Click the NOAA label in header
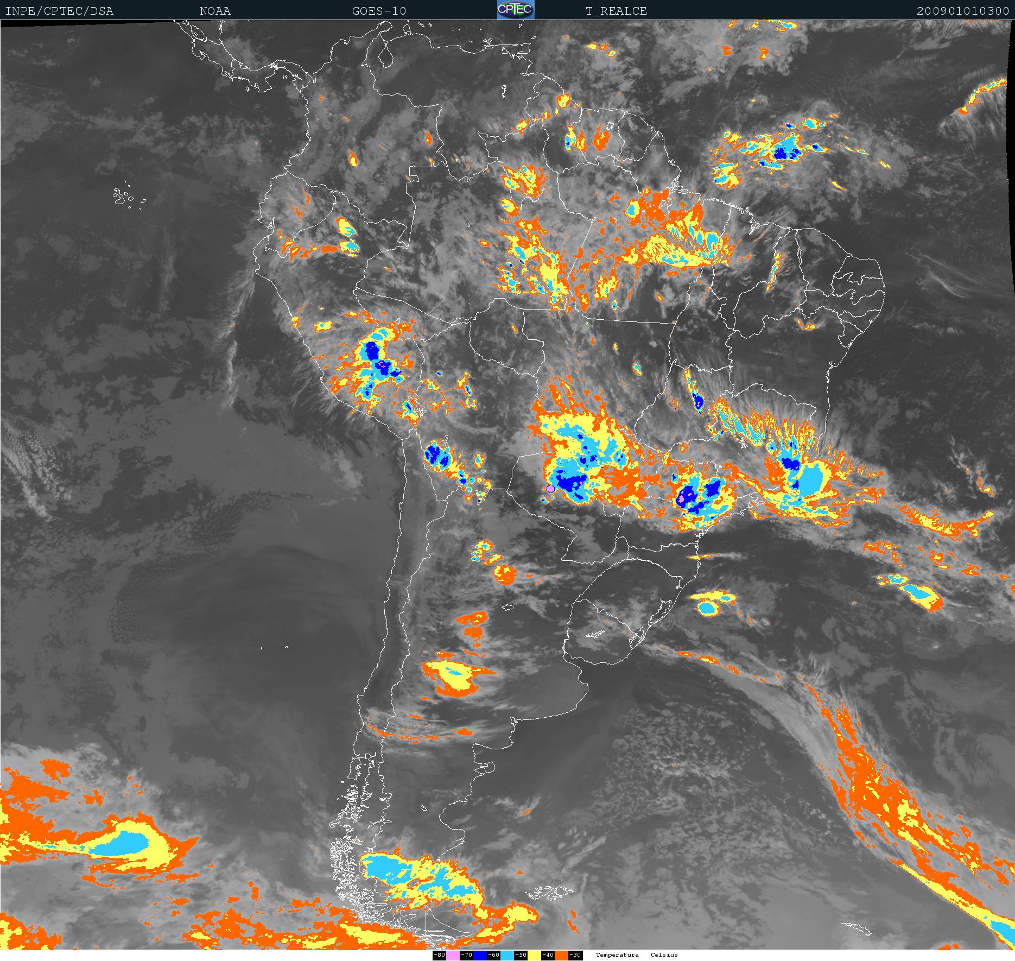Viewport: 1015px width, 961px height. click(x=215, y=11)
